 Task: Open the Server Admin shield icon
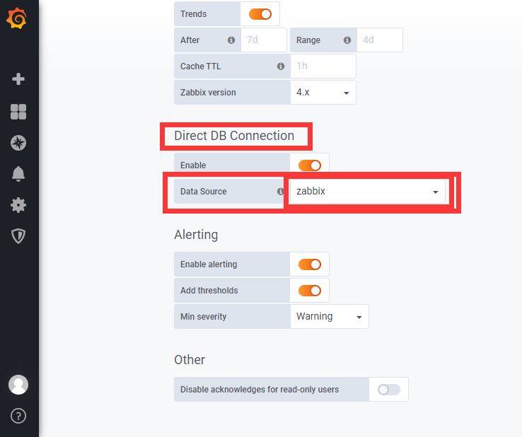point(18,236)
